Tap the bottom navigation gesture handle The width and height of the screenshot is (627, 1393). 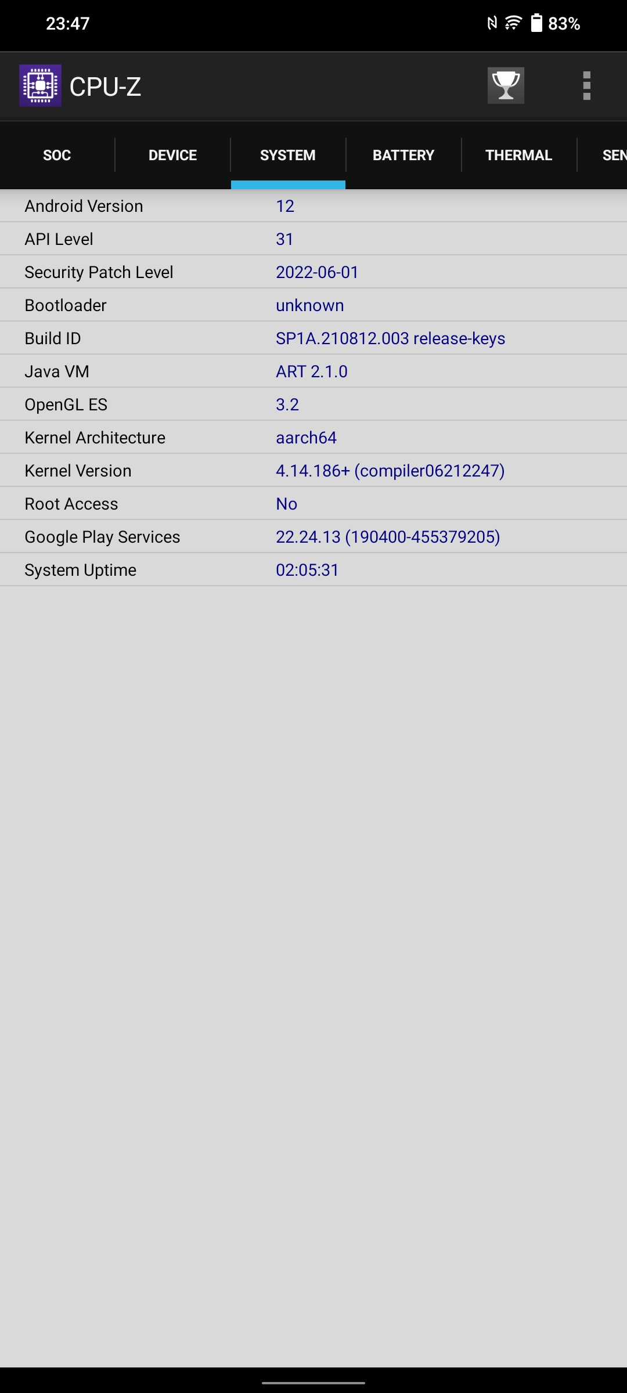coord(313,1383)
